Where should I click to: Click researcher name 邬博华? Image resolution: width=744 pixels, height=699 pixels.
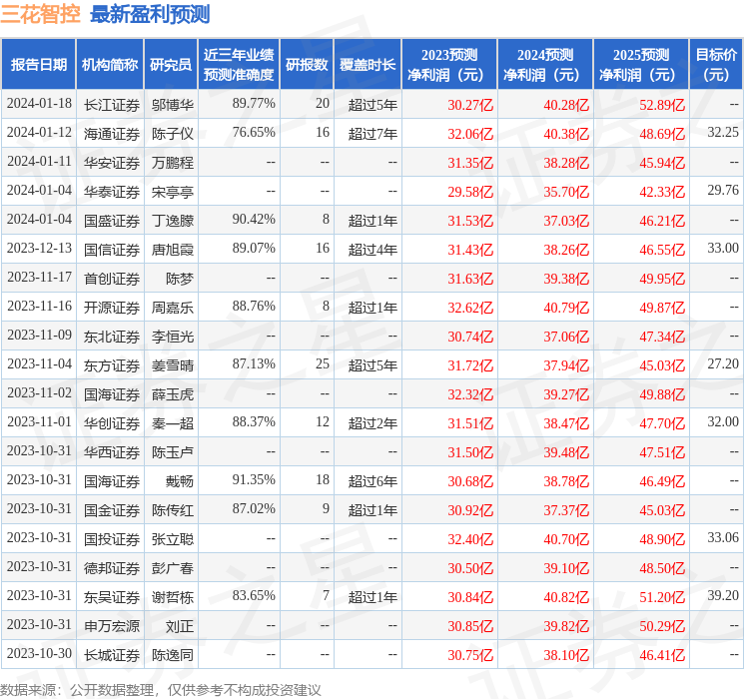[173, 105]
